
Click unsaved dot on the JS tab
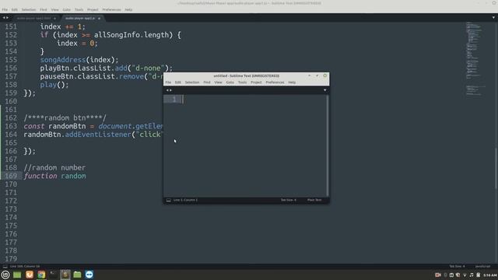click(x=99, y=19)
